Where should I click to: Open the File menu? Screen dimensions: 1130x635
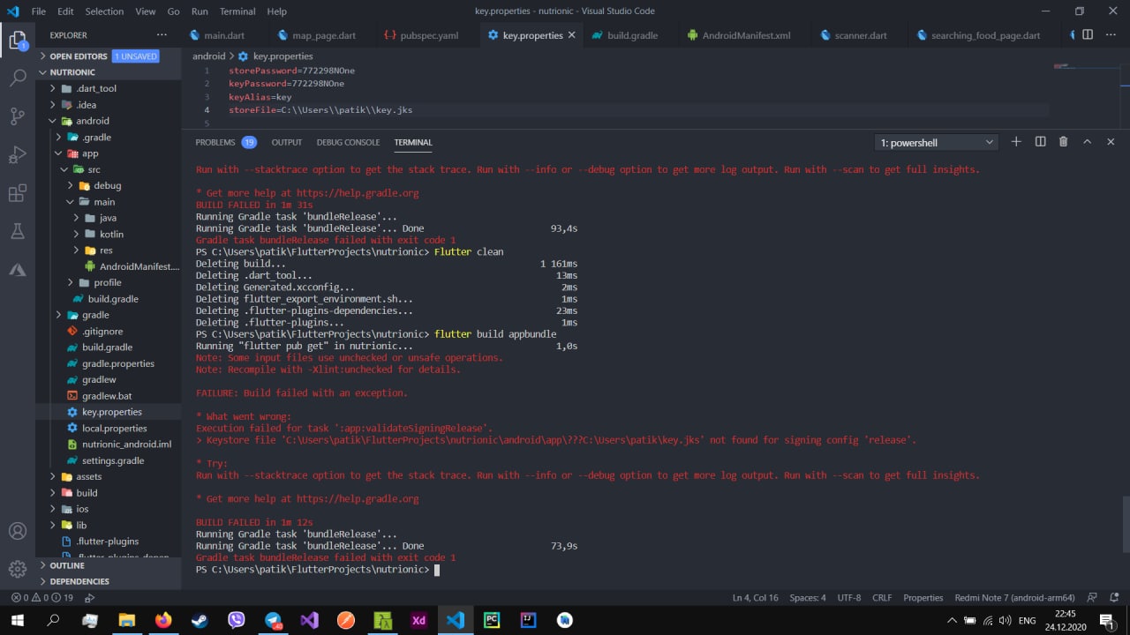39,11
